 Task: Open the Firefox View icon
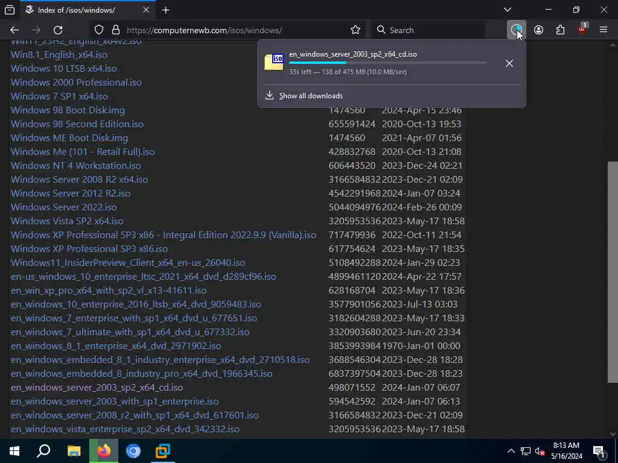click(10, 10)
